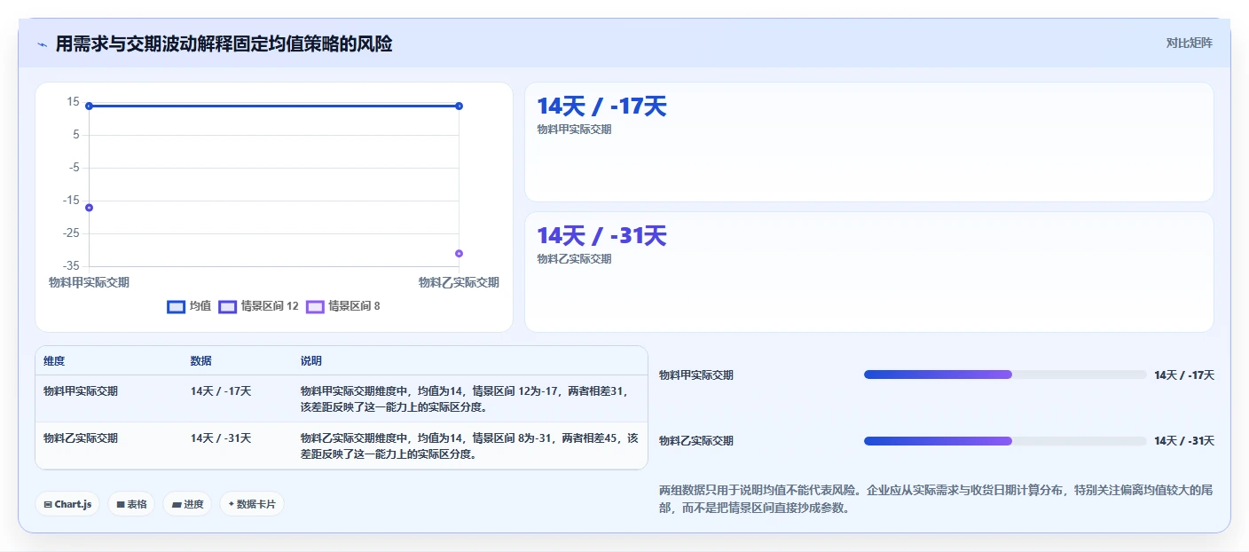Click the 物料乙 description text mentioning 相差45
Viewport: 1249px width, 552px height.
coord(469,446)
